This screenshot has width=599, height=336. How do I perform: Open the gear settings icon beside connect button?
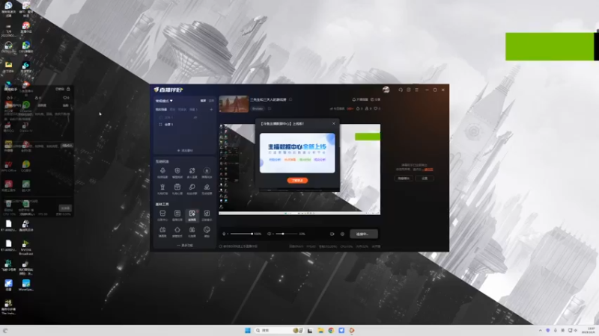tap(342, 234)
